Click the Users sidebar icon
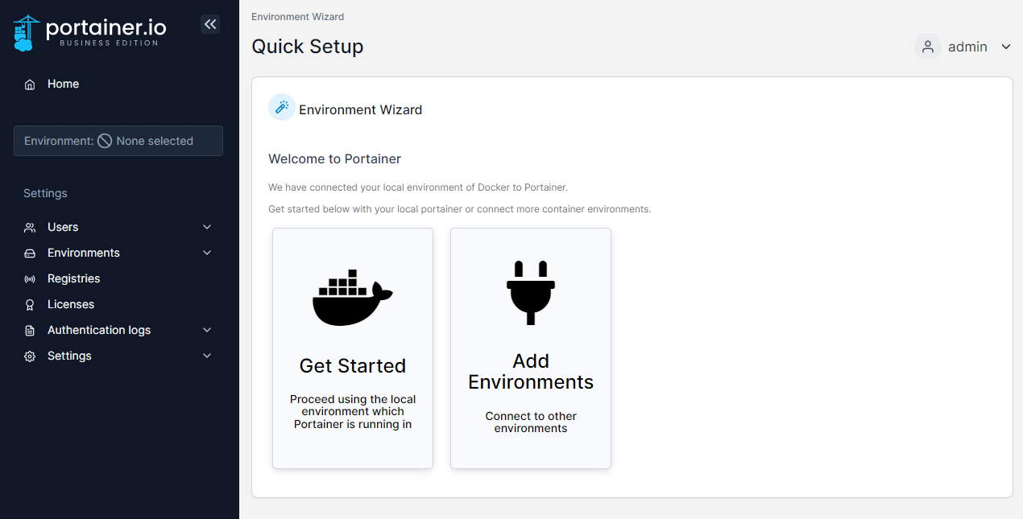Screen dimensions: 1023x519 pyautogui.click(x=29, y=227)
